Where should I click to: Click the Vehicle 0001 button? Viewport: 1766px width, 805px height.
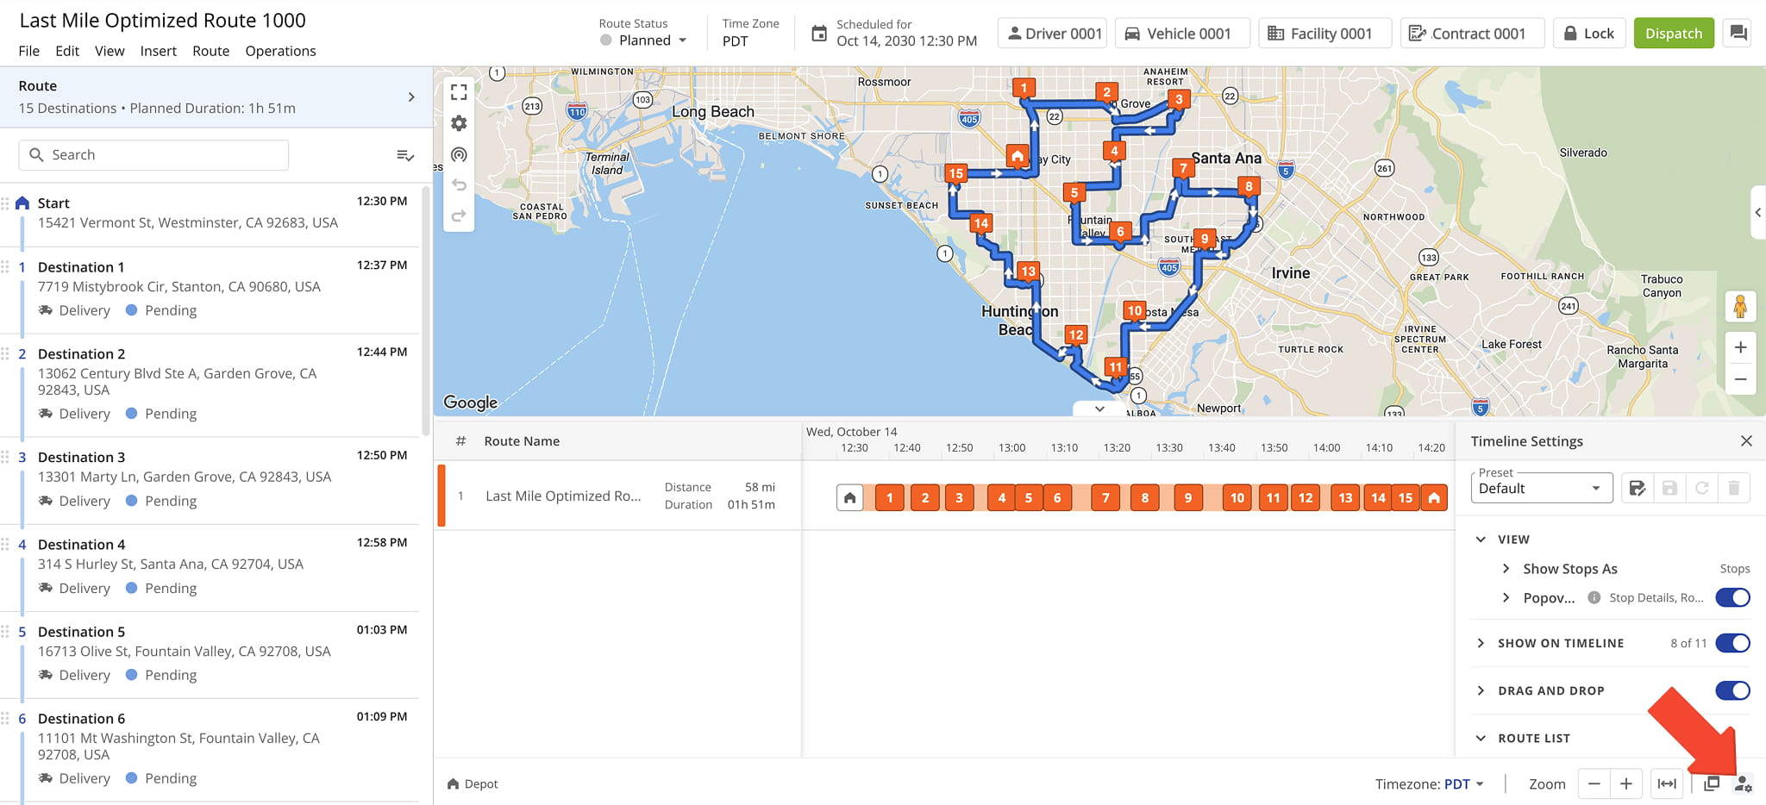tap(1182, 33)
